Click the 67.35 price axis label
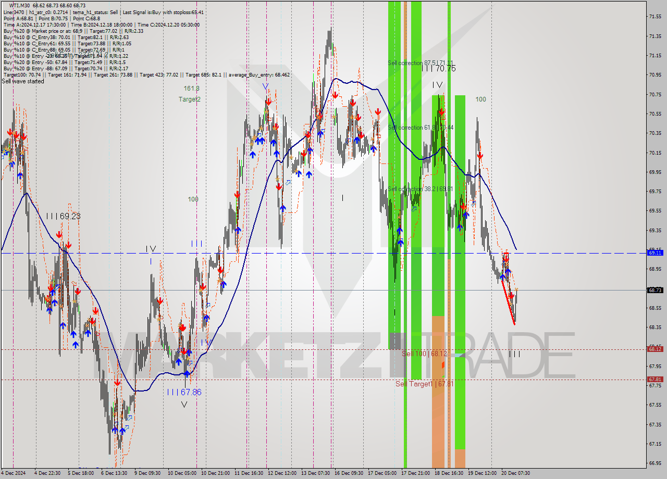667x479 pixels. click(x=655, y=424)
